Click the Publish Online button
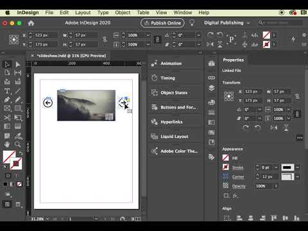The width and height of the screenshot is (308, 231). tap(162, 23)
